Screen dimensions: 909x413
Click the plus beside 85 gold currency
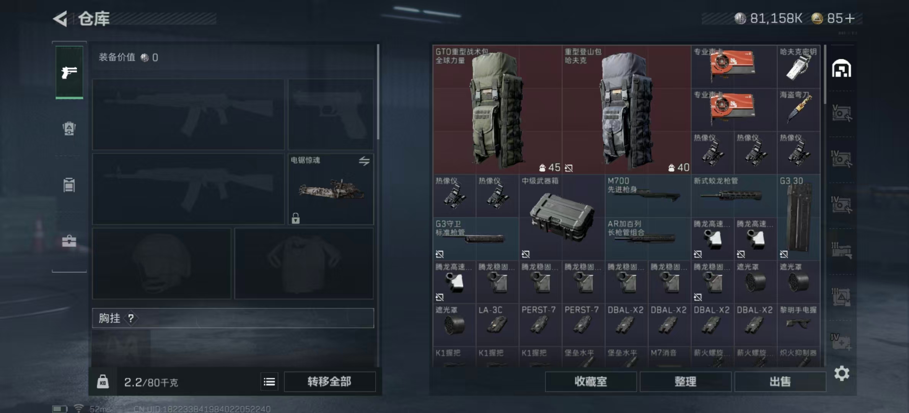pos(849,18)
